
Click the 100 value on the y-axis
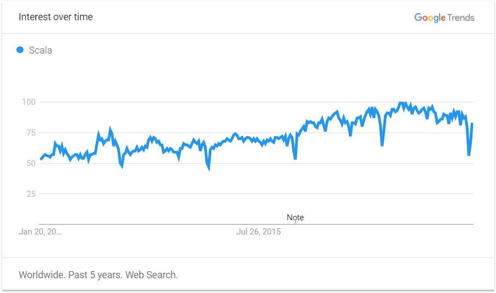(28, 102)
